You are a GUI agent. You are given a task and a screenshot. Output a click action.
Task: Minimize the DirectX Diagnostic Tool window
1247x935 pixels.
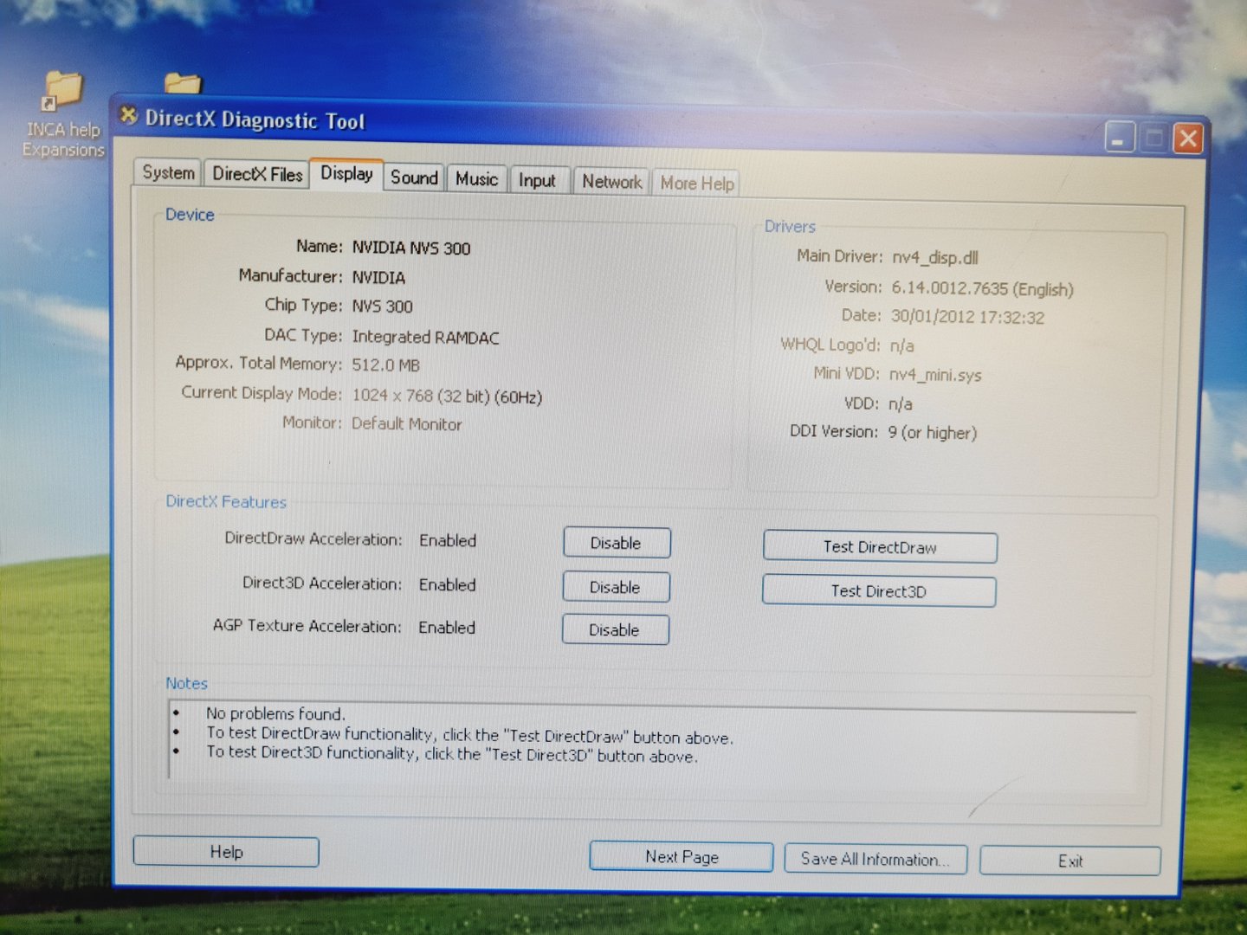coord(1120,137)
